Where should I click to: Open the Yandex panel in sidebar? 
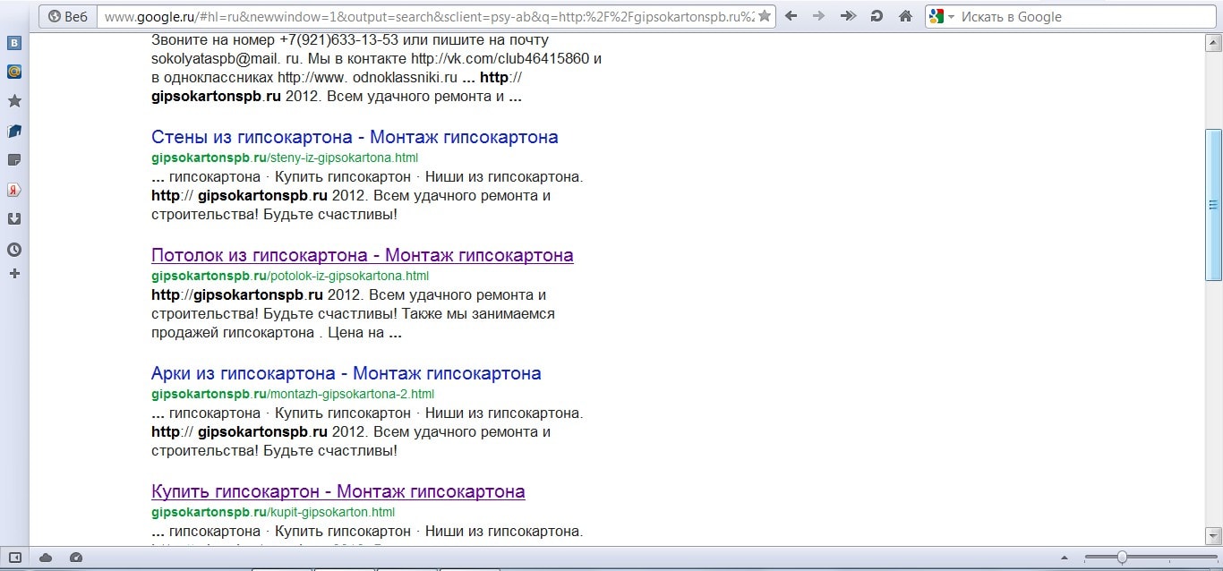tap(14, 190)
